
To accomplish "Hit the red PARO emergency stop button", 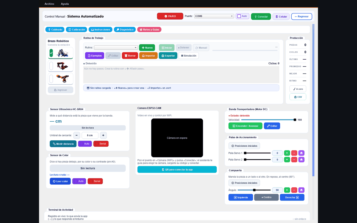I will (x=170, y=16).
